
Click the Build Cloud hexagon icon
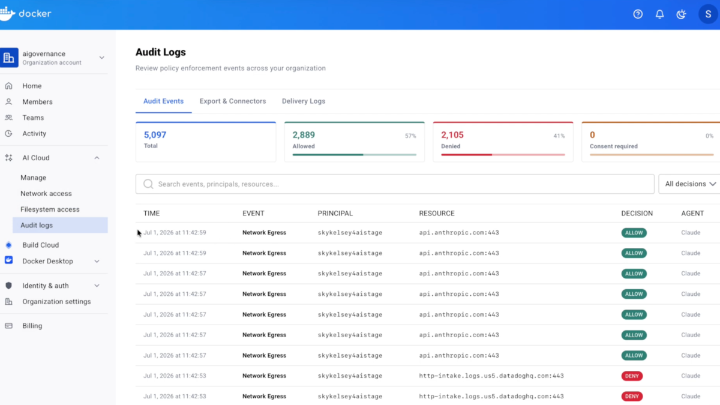pyautogui.click(x=8, y=245)
